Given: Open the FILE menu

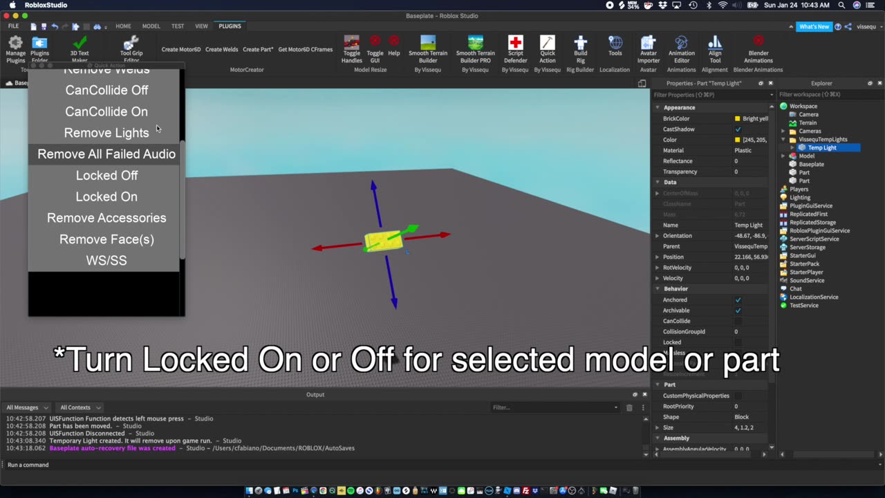Looking at the screenshot, I should [x=13, y=26].
